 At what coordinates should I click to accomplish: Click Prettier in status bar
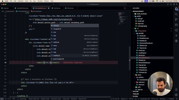171,99
